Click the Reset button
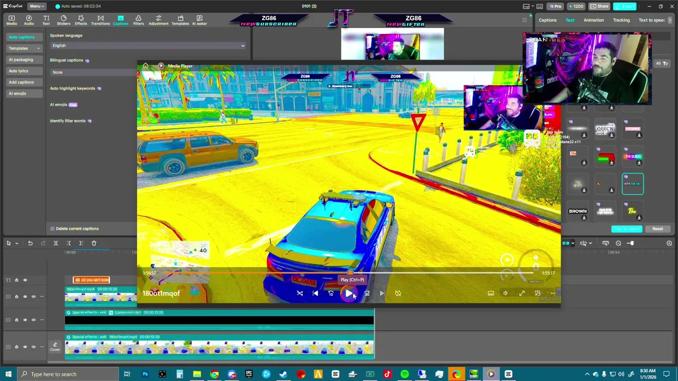This screenshot has width=678, height=381. 657,229
